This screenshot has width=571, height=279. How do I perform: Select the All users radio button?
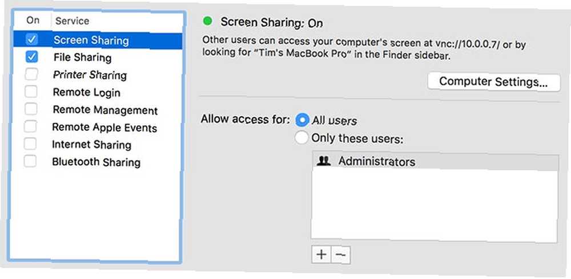[x=302, y=120]
